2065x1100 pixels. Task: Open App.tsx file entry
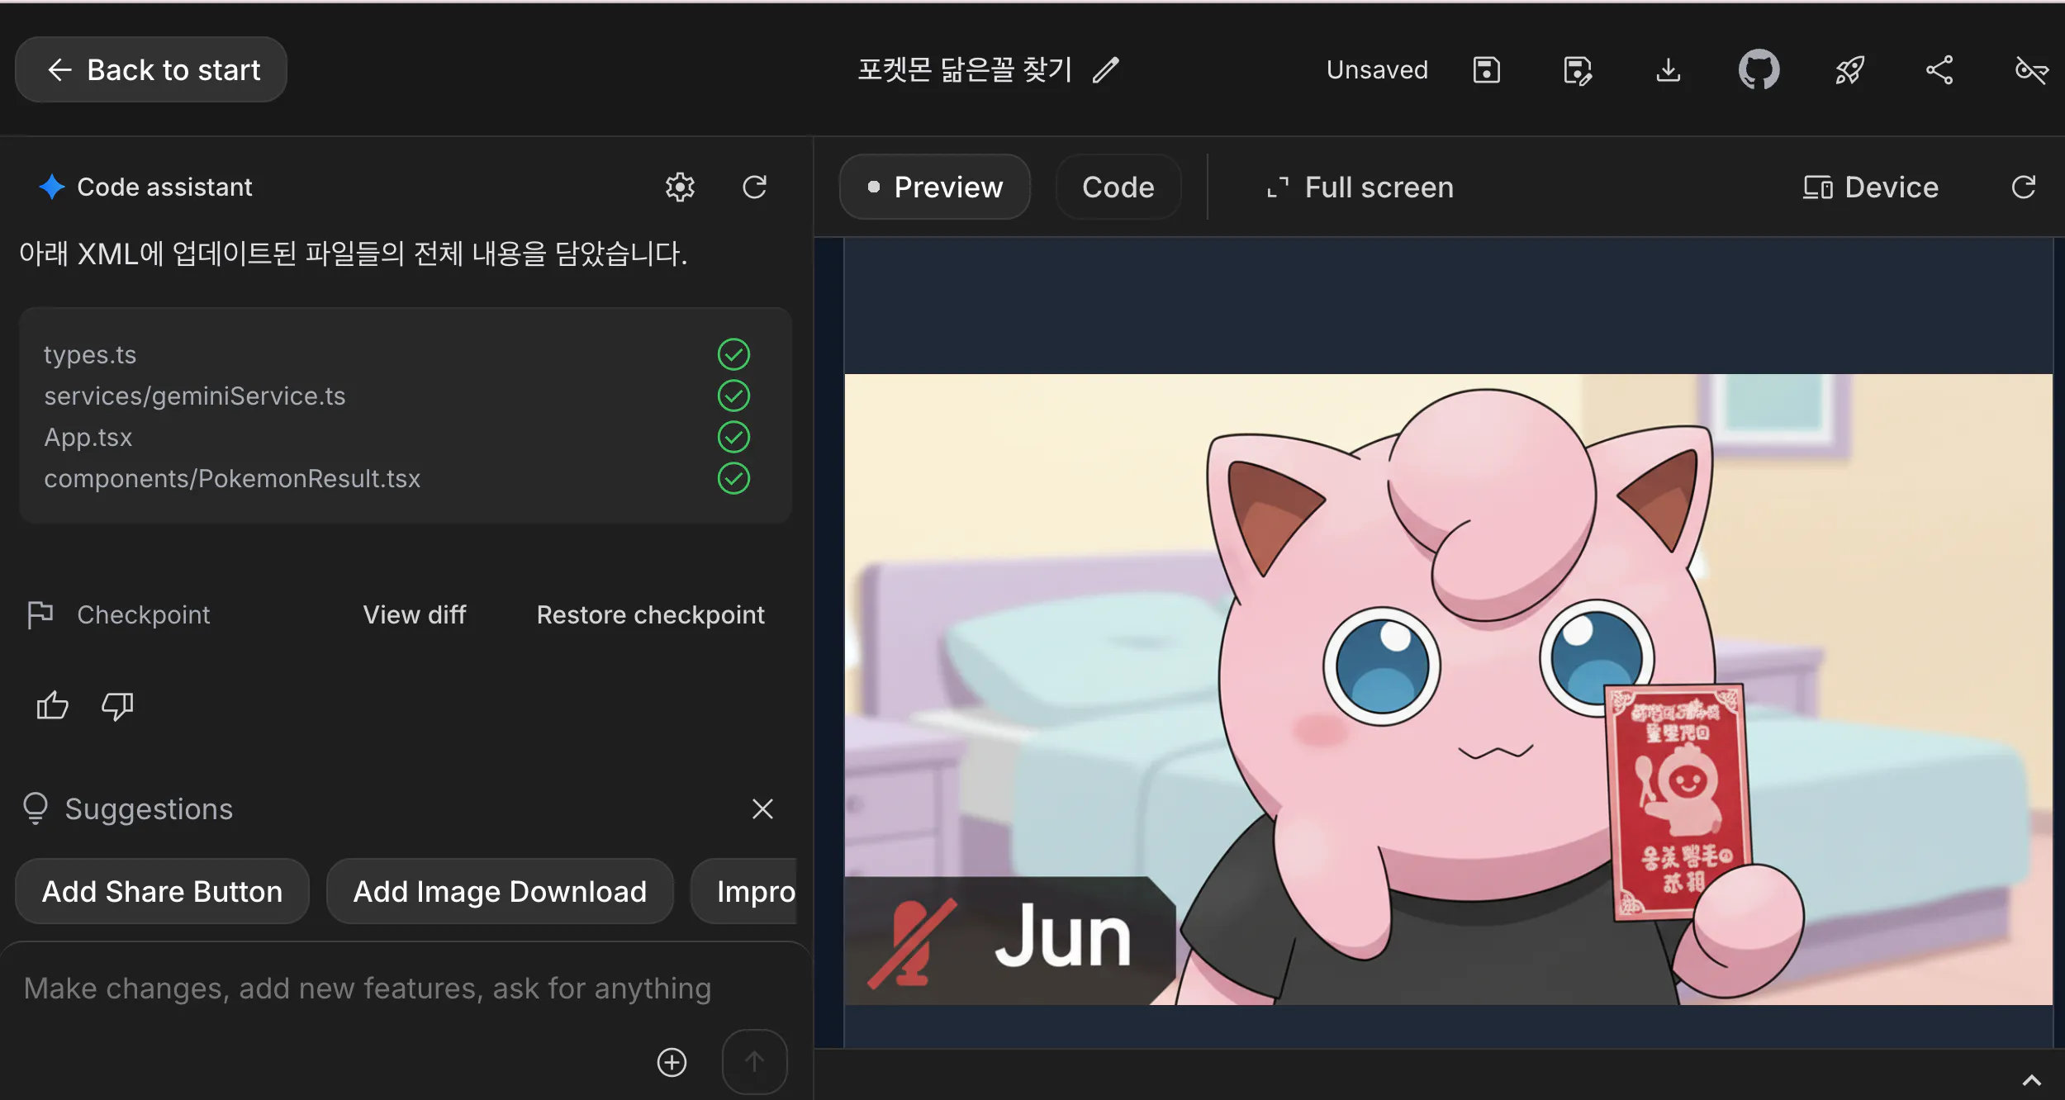click(88, 437)
